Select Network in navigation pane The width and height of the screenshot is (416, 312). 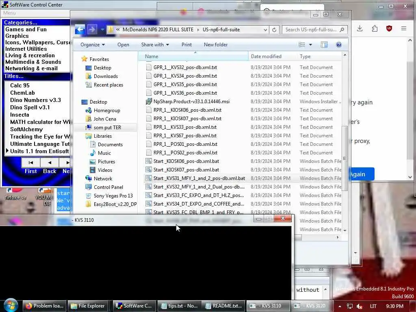pyautogui.click(x=103, y=179)
